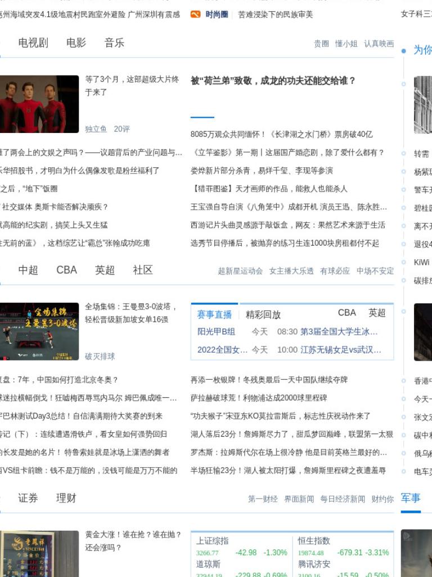Open 娄烨新片部分杀青 article
This screenshot has width=432, height=577.
tap(262, 170)
